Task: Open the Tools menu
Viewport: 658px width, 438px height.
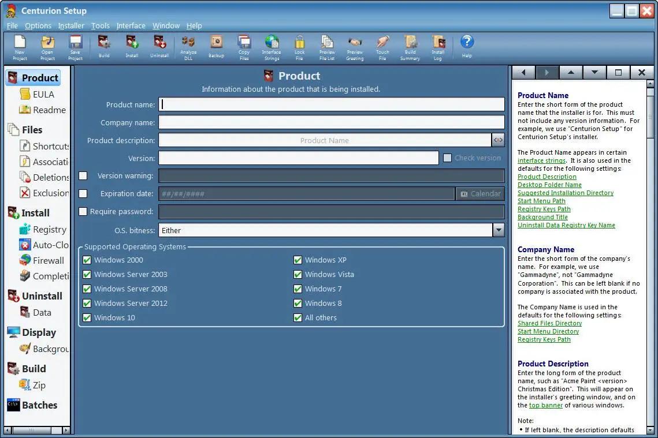Action: click(x=101, y=25)
